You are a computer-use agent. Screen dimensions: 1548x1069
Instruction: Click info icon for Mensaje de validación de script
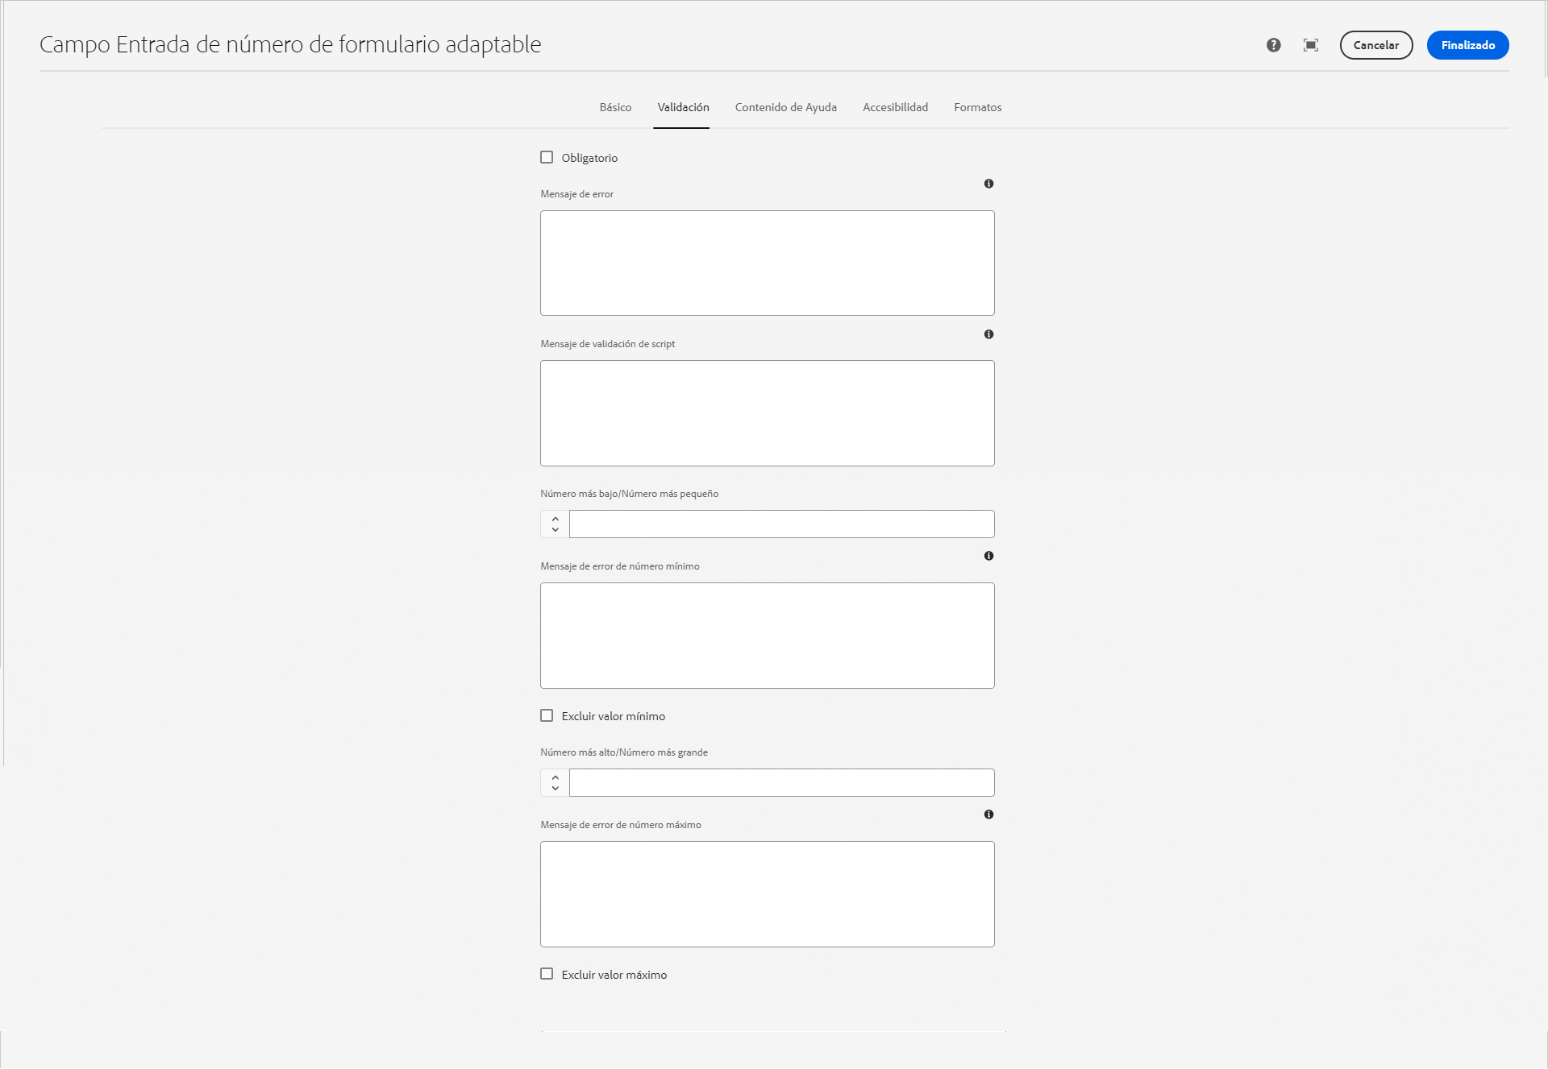pos(988,334)
